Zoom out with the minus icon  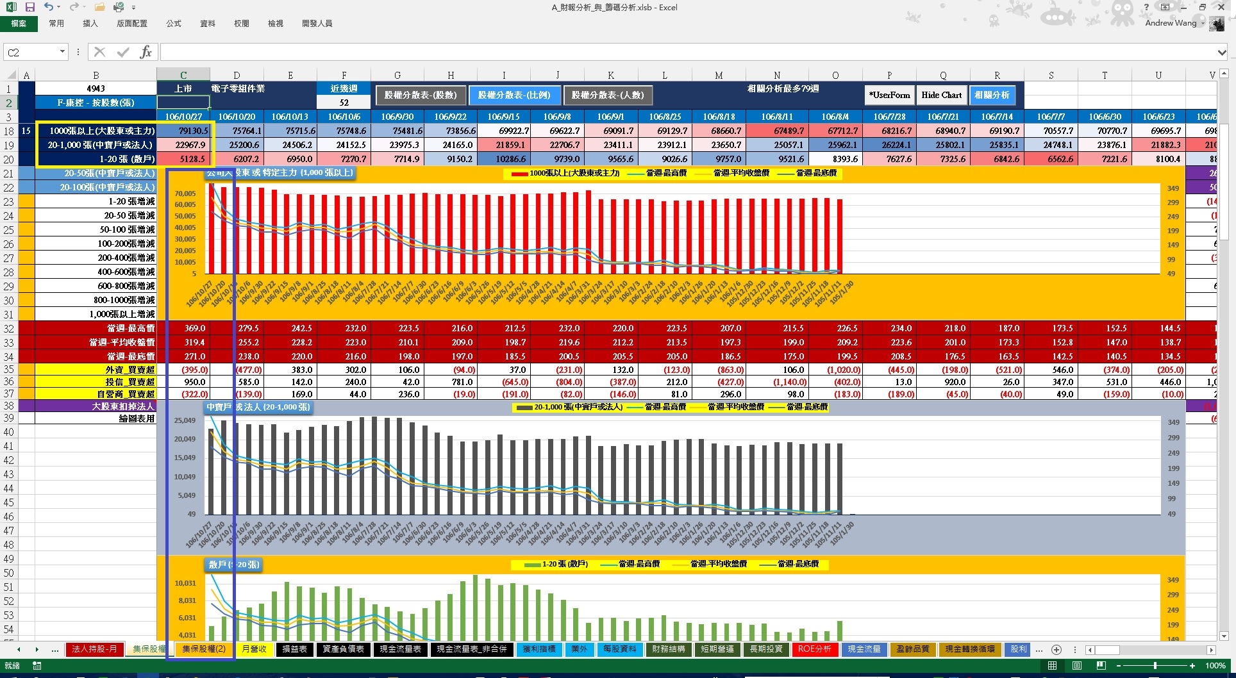1119,666
